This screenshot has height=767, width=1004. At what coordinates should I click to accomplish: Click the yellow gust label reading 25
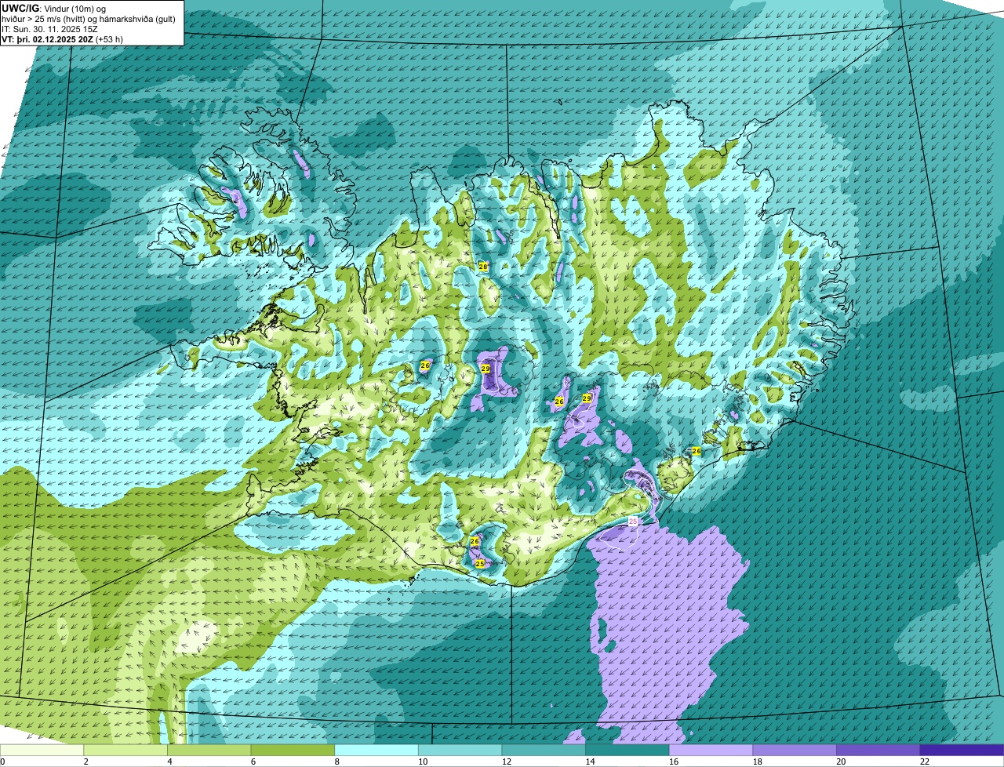[480, 563]
